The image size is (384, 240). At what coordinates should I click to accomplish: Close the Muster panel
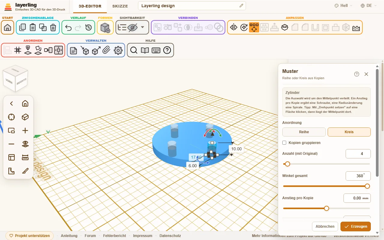point(366,74)
